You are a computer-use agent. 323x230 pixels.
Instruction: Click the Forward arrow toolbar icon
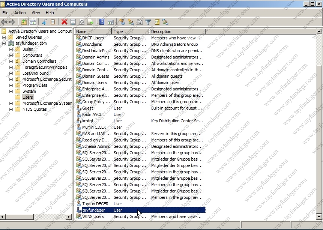pyautogui.click(x=12, y=22)
